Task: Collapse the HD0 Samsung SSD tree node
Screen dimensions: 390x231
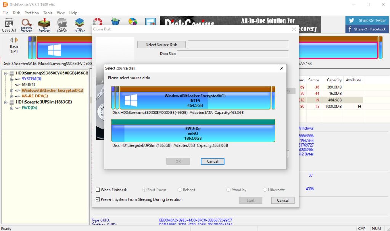Action: pos(6,73)
